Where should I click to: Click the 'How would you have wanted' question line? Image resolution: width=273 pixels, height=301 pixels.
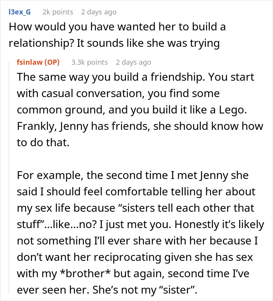tap(117, 27)
